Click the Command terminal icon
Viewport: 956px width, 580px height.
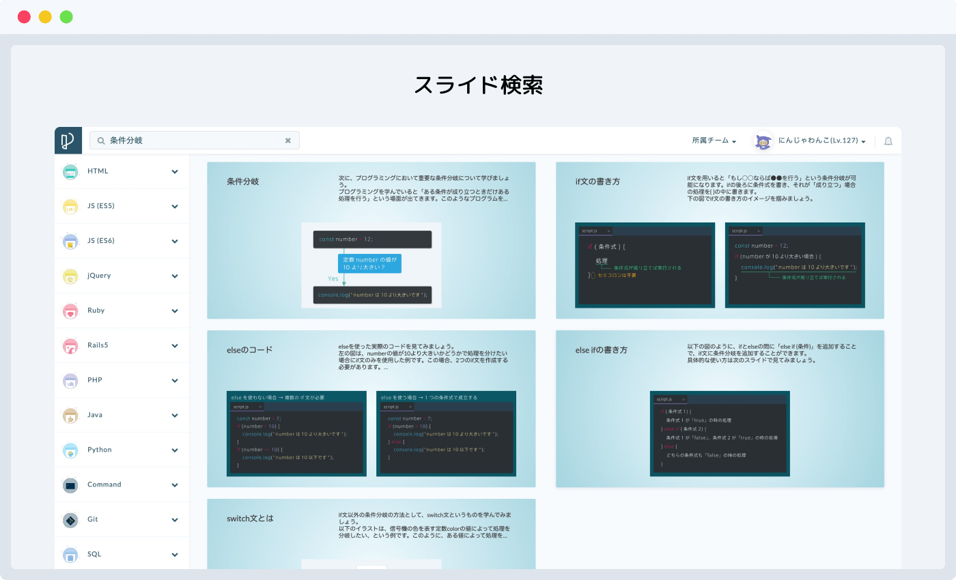click(70, 484)
